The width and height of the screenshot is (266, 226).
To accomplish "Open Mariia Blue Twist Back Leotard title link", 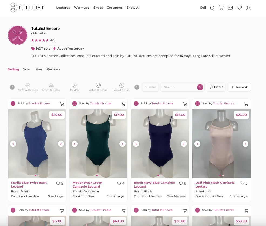I will point(29,185).
